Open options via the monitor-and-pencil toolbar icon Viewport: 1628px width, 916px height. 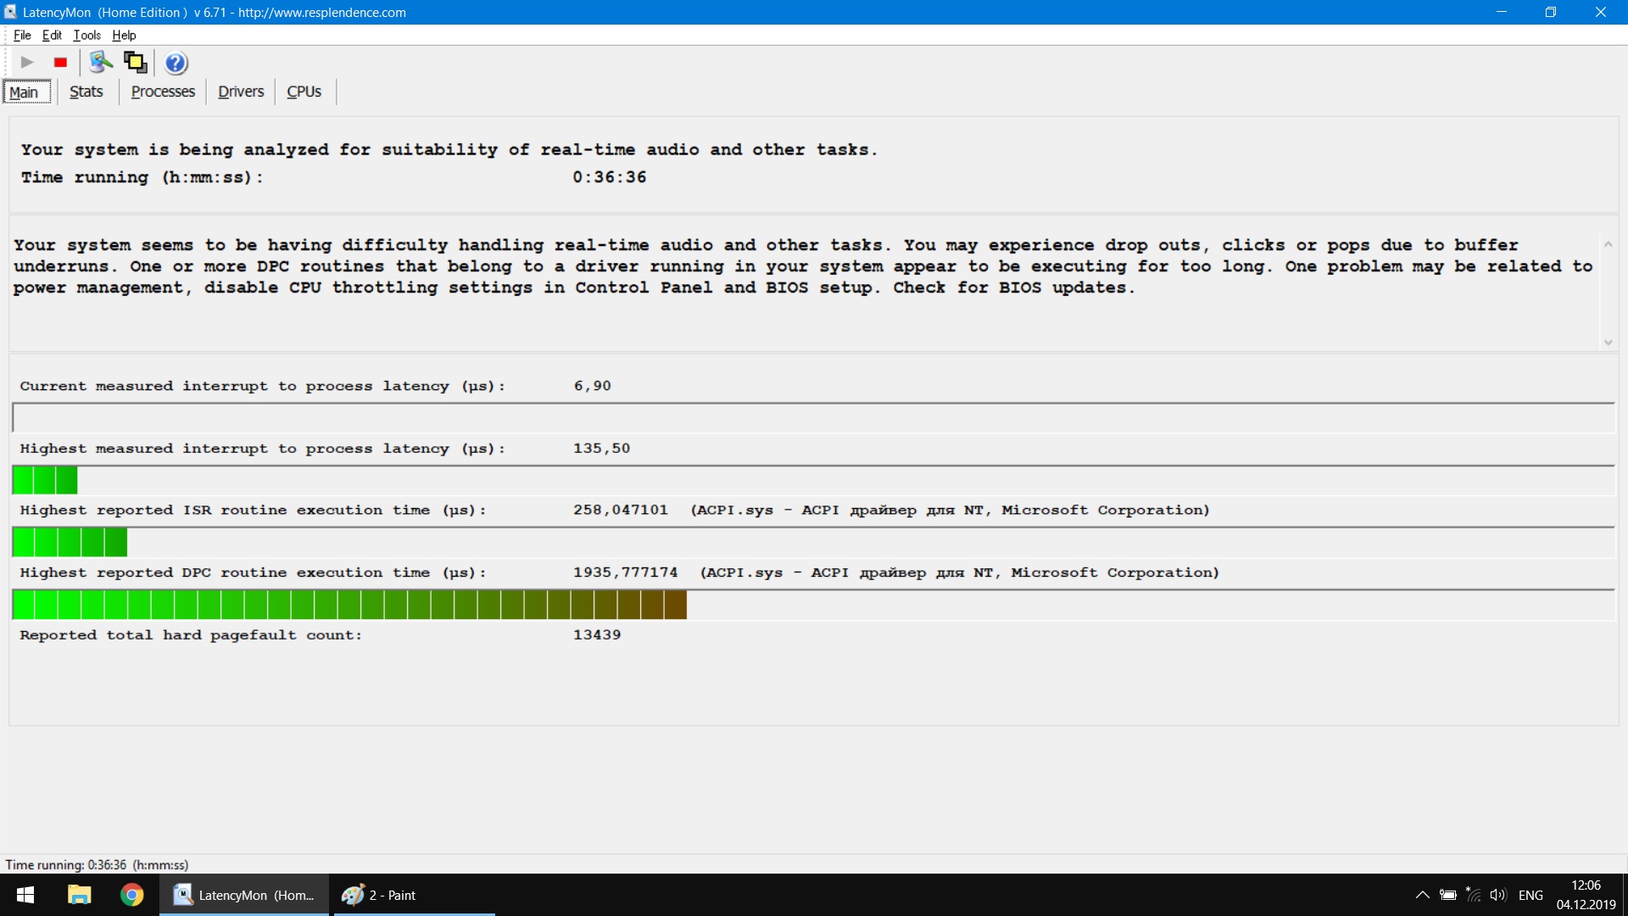[101, 62]
